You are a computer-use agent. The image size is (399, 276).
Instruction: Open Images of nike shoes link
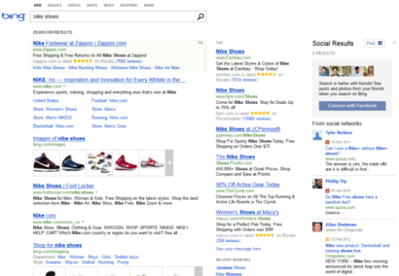[59, 138]
